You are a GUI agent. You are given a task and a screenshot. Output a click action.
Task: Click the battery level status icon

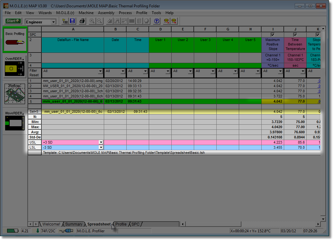point(12,231)
